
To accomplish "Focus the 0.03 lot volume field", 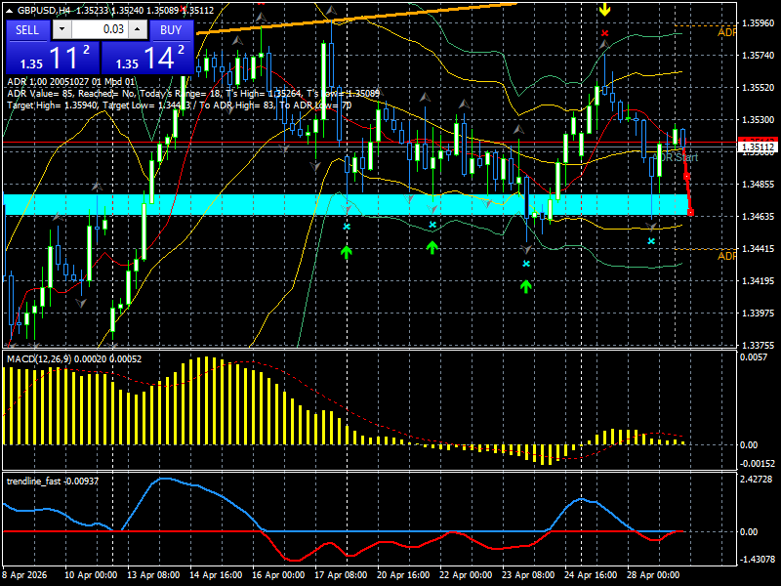I will pyautogui.click(x=100, y=29).
